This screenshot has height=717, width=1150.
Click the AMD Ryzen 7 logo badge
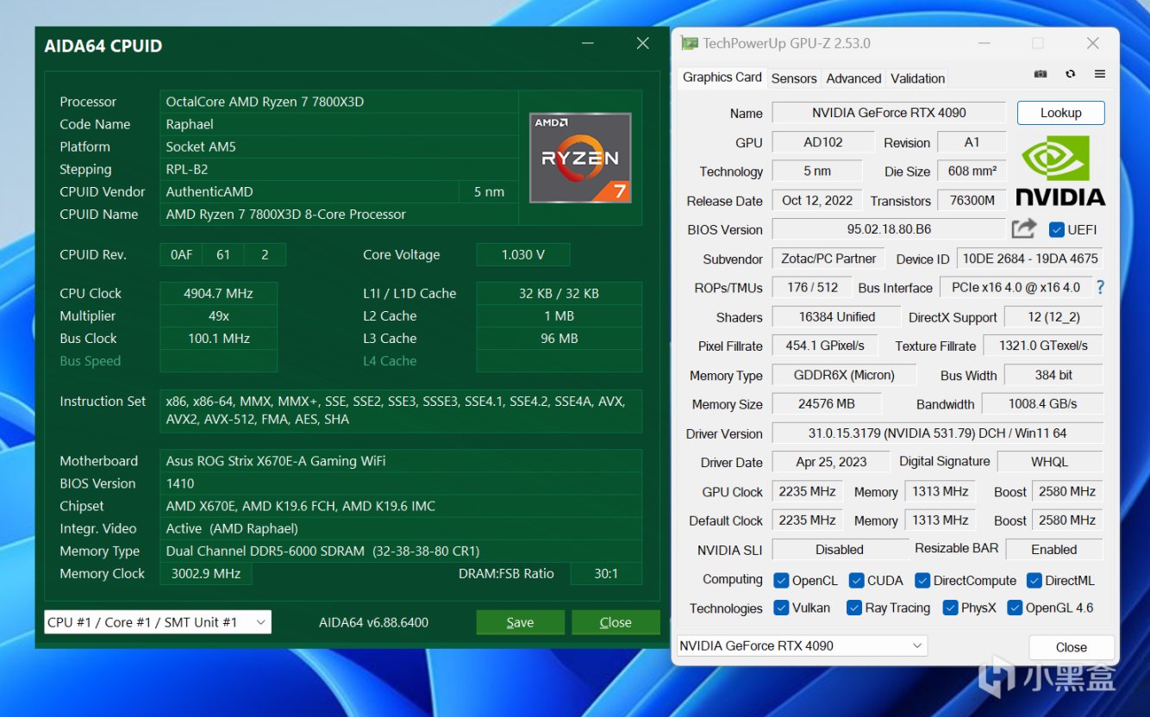pyautogui.click(x=580, y=158)
